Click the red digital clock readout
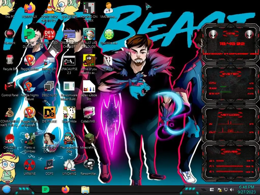The width and height of the screenshot is (260, 195). pos(232,44)
